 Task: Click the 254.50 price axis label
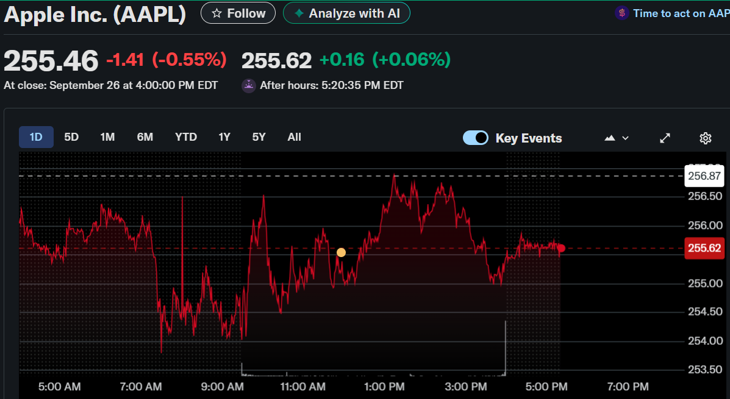click(x=705, y=312)
